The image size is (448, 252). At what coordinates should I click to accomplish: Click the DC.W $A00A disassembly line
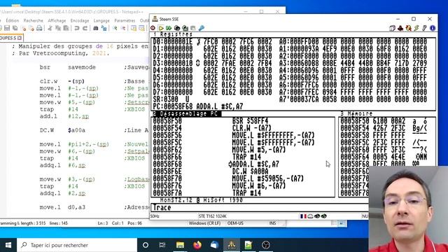coord(251,171)
